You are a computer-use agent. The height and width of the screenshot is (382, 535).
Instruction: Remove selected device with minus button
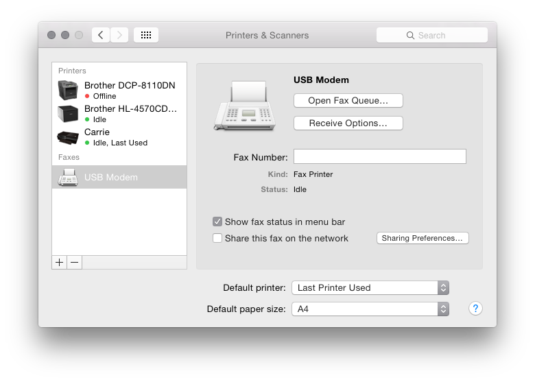74,262
